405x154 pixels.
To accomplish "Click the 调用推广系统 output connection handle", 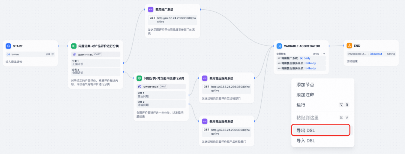I will (x=200, y=10).
